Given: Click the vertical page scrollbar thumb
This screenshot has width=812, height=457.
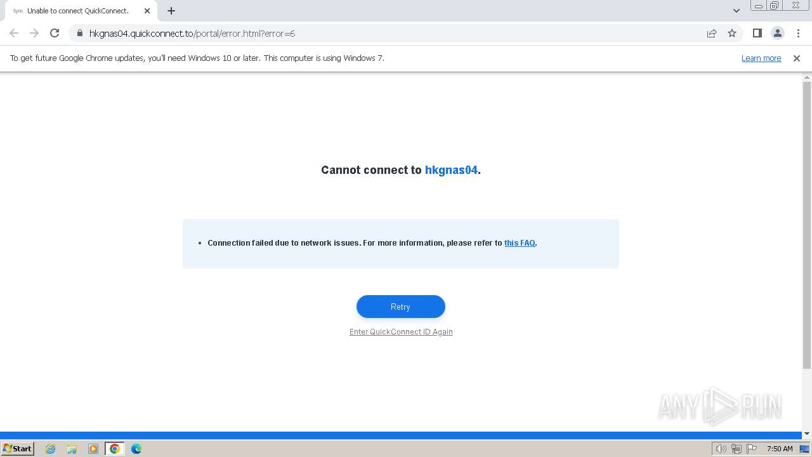Looking at the screenshot, I should [x=807, y=225].
